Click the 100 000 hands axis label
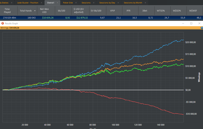 115,125
